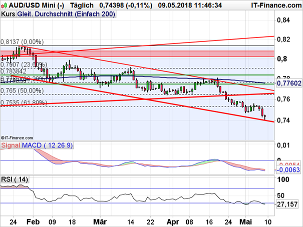Click the Fibonacci label 0,7535 (61,80%)
This screenshot has width=303, height=227.
click(24, 102)
